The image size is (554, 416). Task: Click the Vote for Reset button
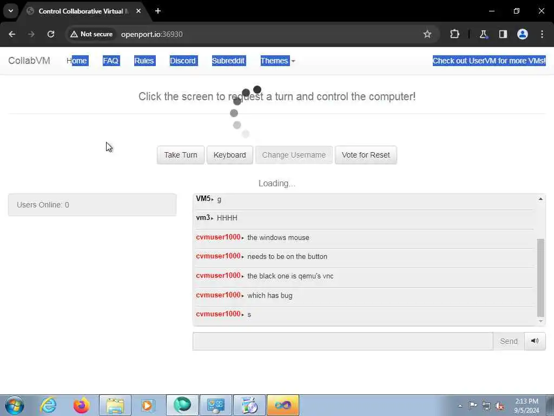pyautogui.click(x=366, y=155)
